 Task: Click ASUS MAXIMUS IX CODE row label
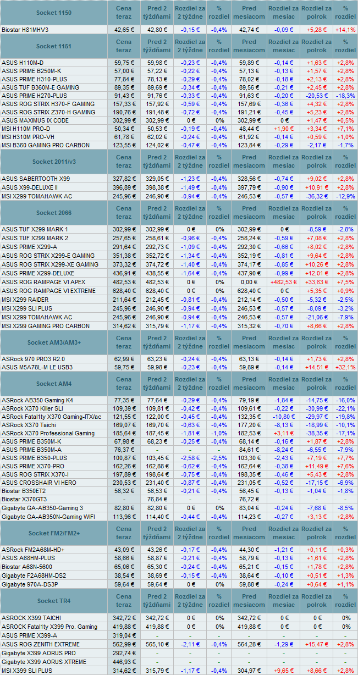[x=35, y=120]
